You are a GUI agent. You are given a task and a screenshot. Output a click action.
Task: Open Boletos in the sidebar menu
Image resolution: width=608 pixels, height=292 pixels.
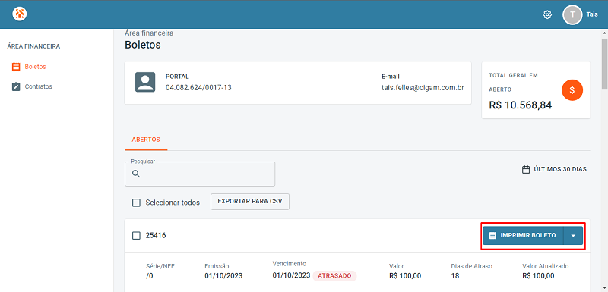(x=35, y=67)
